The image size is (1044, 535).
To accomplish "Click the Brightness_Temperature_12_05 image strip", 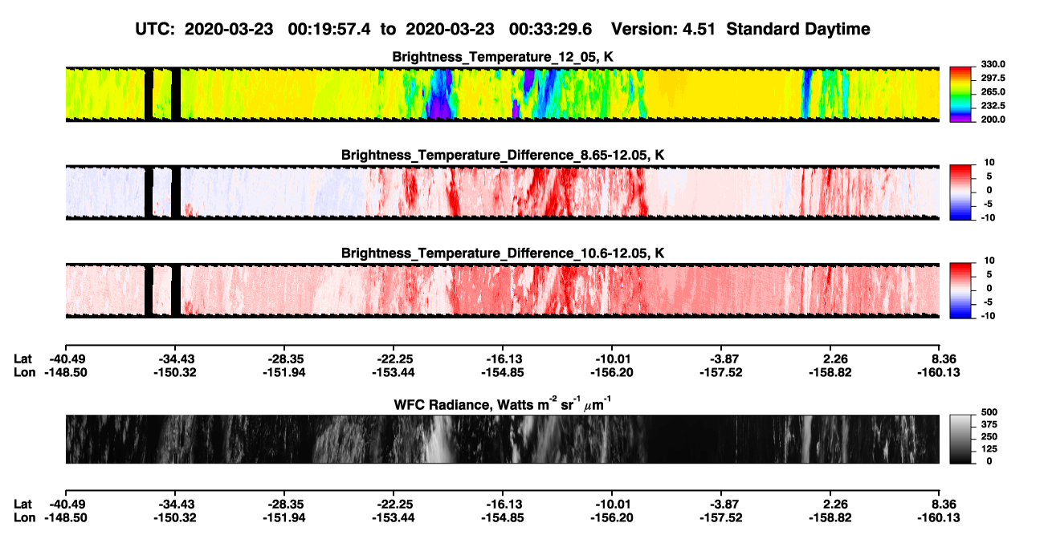I will click(502, 95).
